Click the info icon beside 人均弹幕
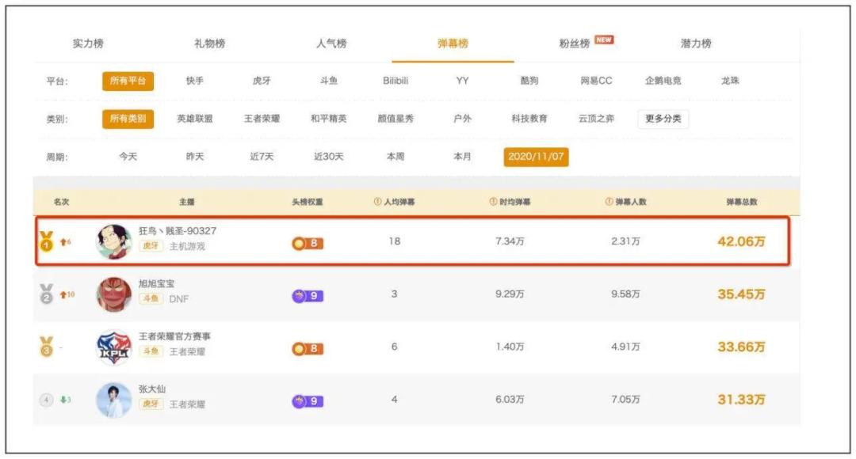The image size is (856, 459). tap(377, 202)
